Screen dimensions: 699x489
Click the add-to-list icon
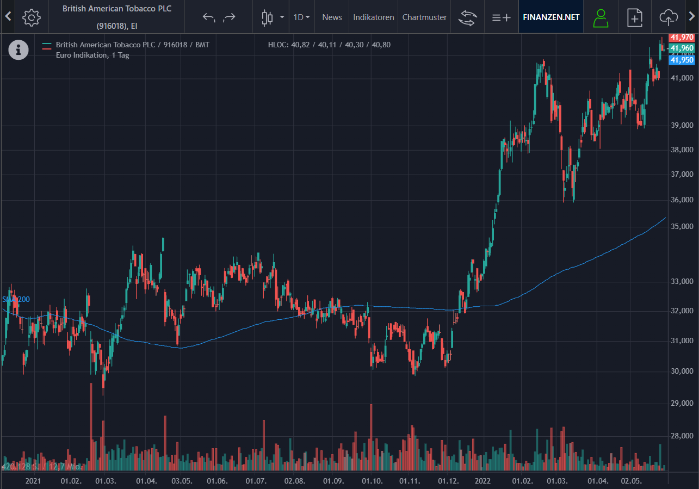(501, 17)
